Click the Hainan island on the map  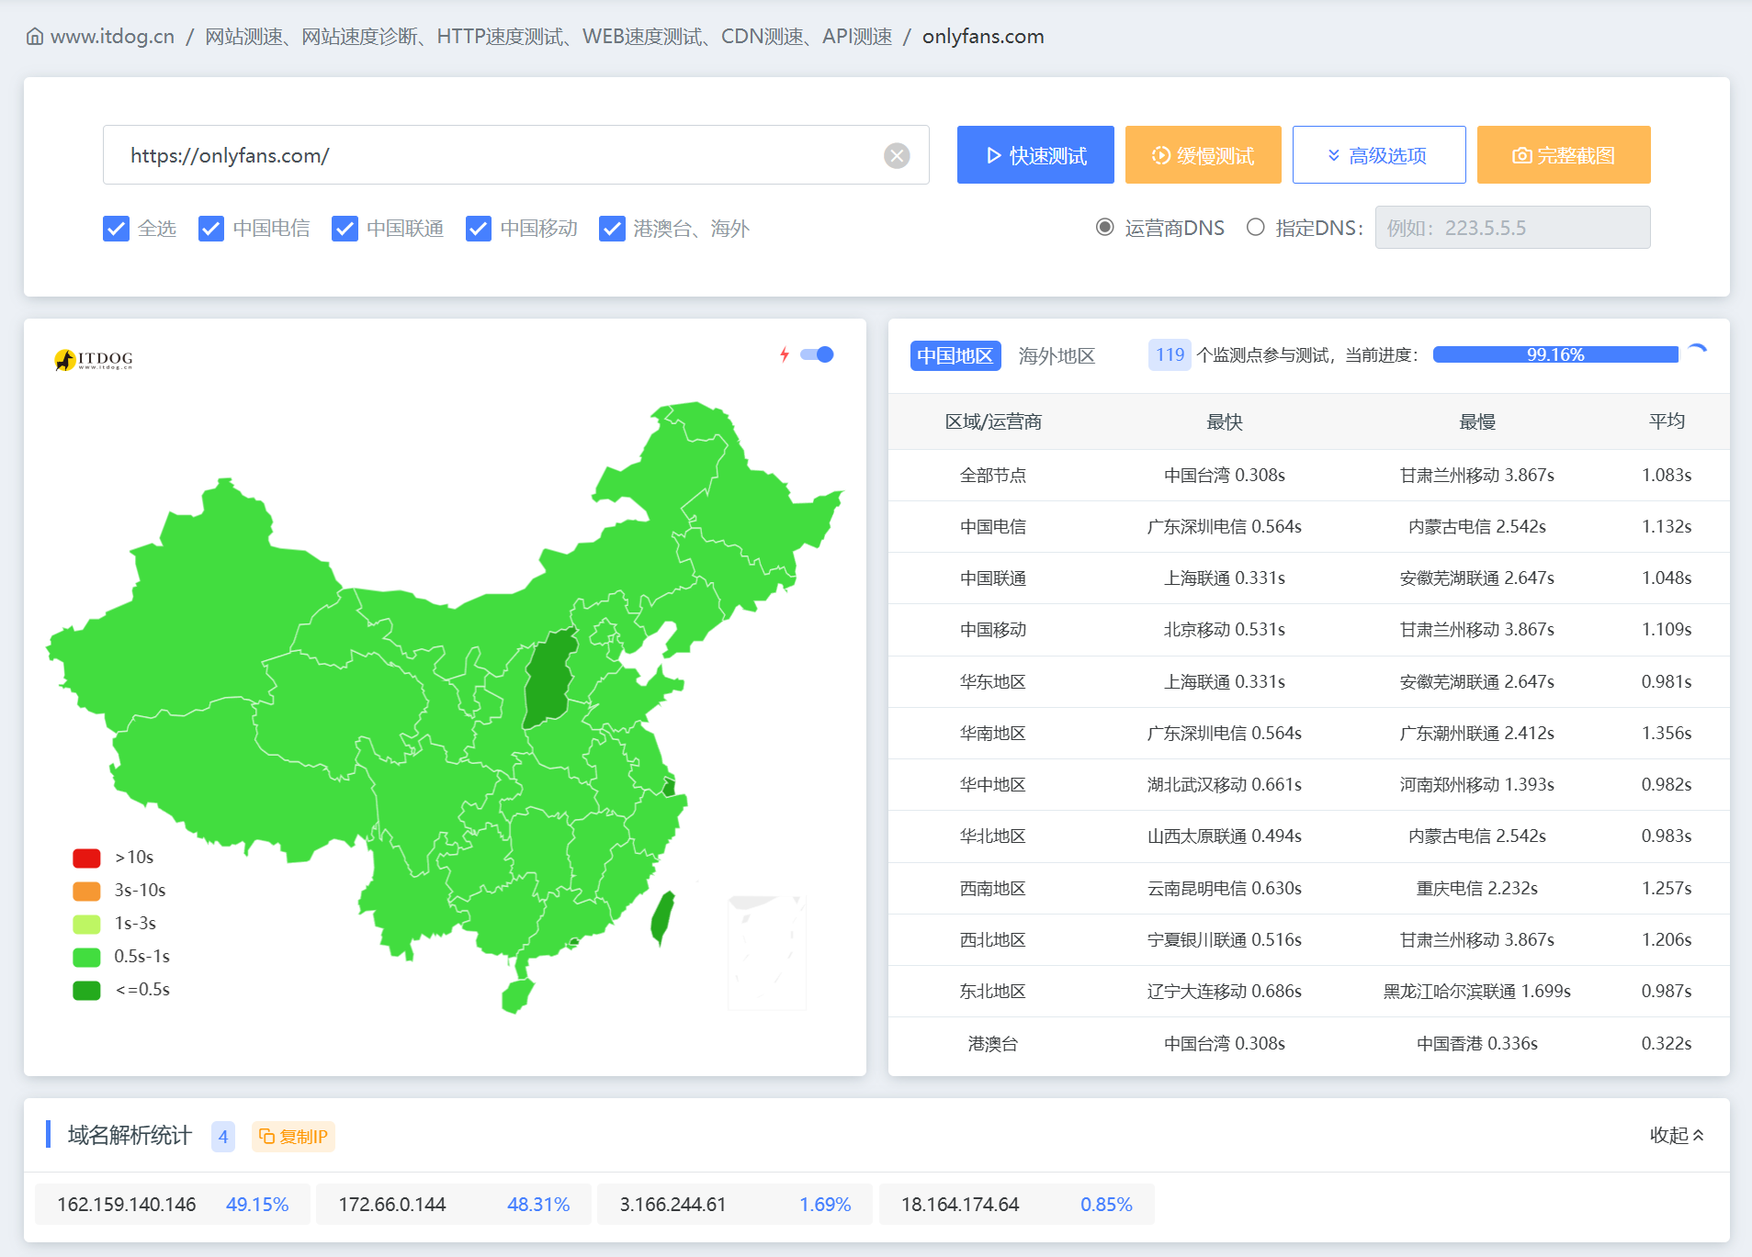[x=517, y=996]
